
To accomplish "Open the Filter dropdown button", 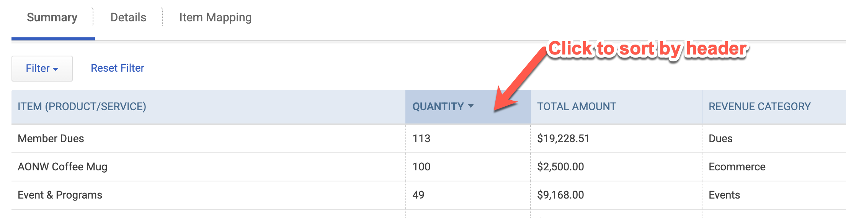I will click(x=42, y=69).
